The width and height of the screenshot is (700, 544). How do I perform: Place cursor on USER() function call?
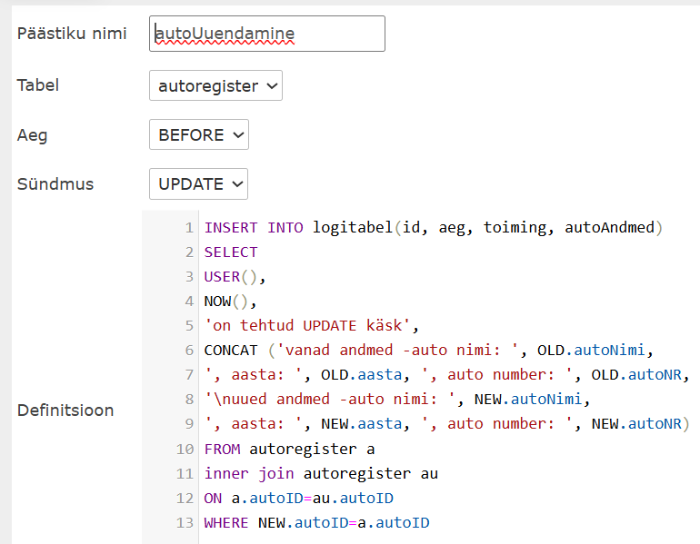[x=234, y=277]
